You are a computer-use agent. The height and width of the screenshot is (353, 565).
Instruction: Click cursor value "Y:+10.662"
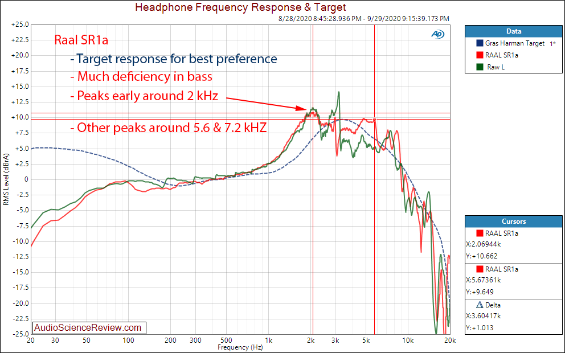point(482,256)
